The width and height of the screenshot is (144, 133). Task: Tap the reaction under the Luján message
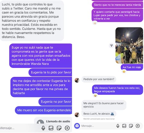[95, 23]
